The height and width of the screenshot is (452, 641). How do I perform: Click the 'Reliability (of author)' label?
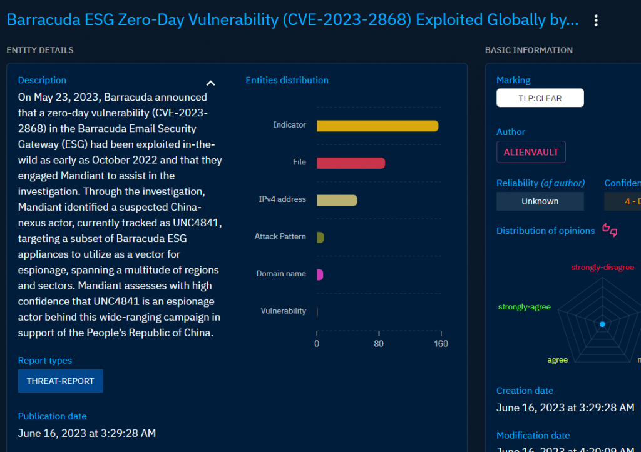pos(540,183)
